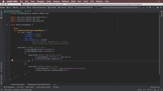The width and height of the screenshot is (163, 91).
Task: Open the run configuration dropdown
Action: pyautogui.click(x=120, y=8)
